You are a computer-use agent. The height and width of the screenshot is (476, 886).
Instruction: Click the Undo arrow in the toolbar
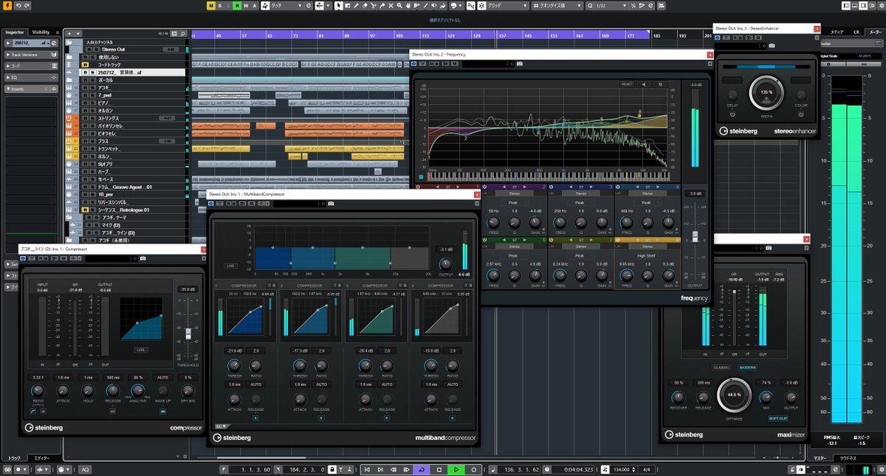click(17, 5)
